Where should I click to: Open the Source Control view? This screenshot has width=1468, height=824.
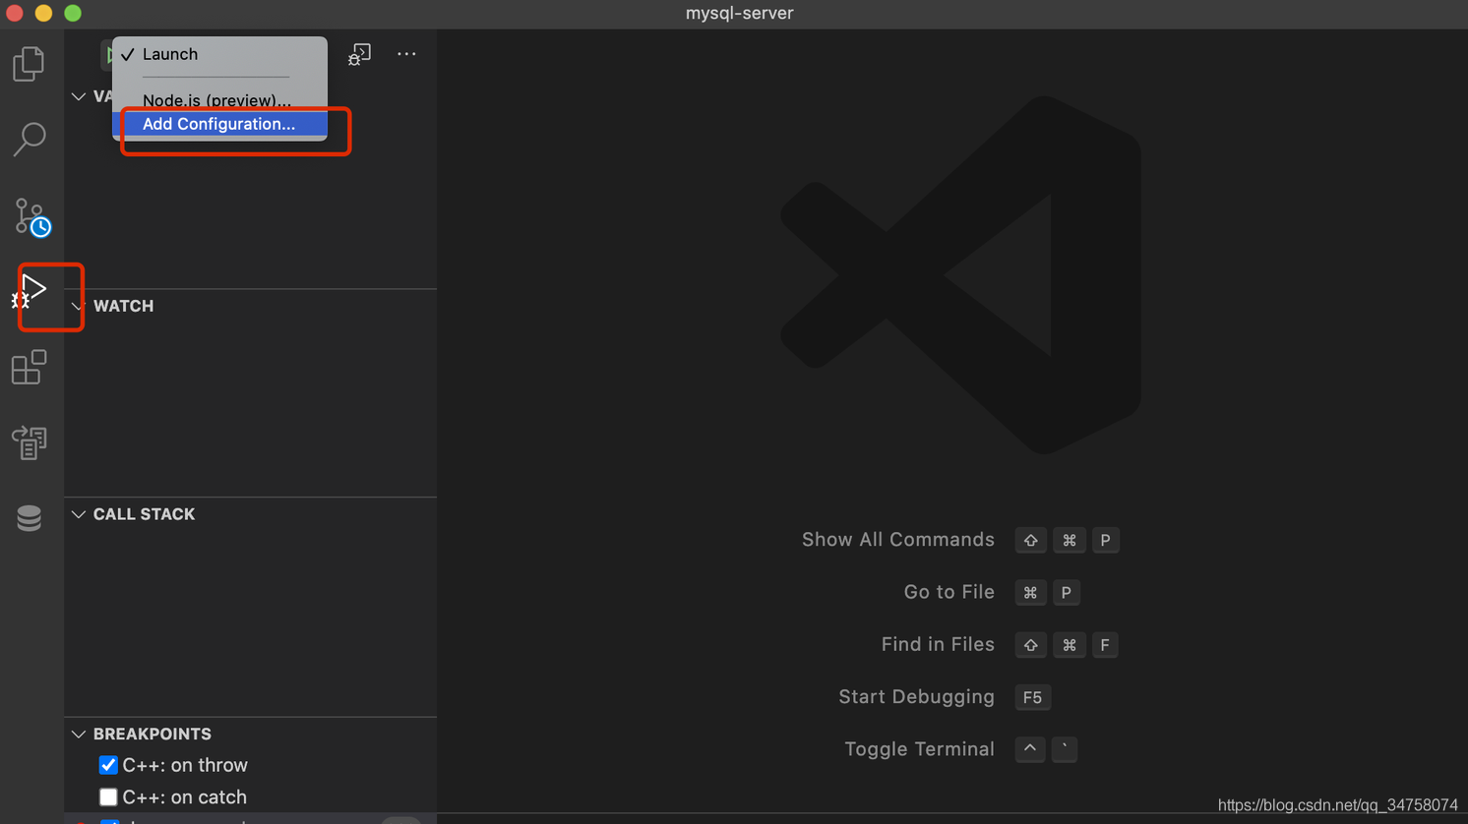[x=30, y=216]
